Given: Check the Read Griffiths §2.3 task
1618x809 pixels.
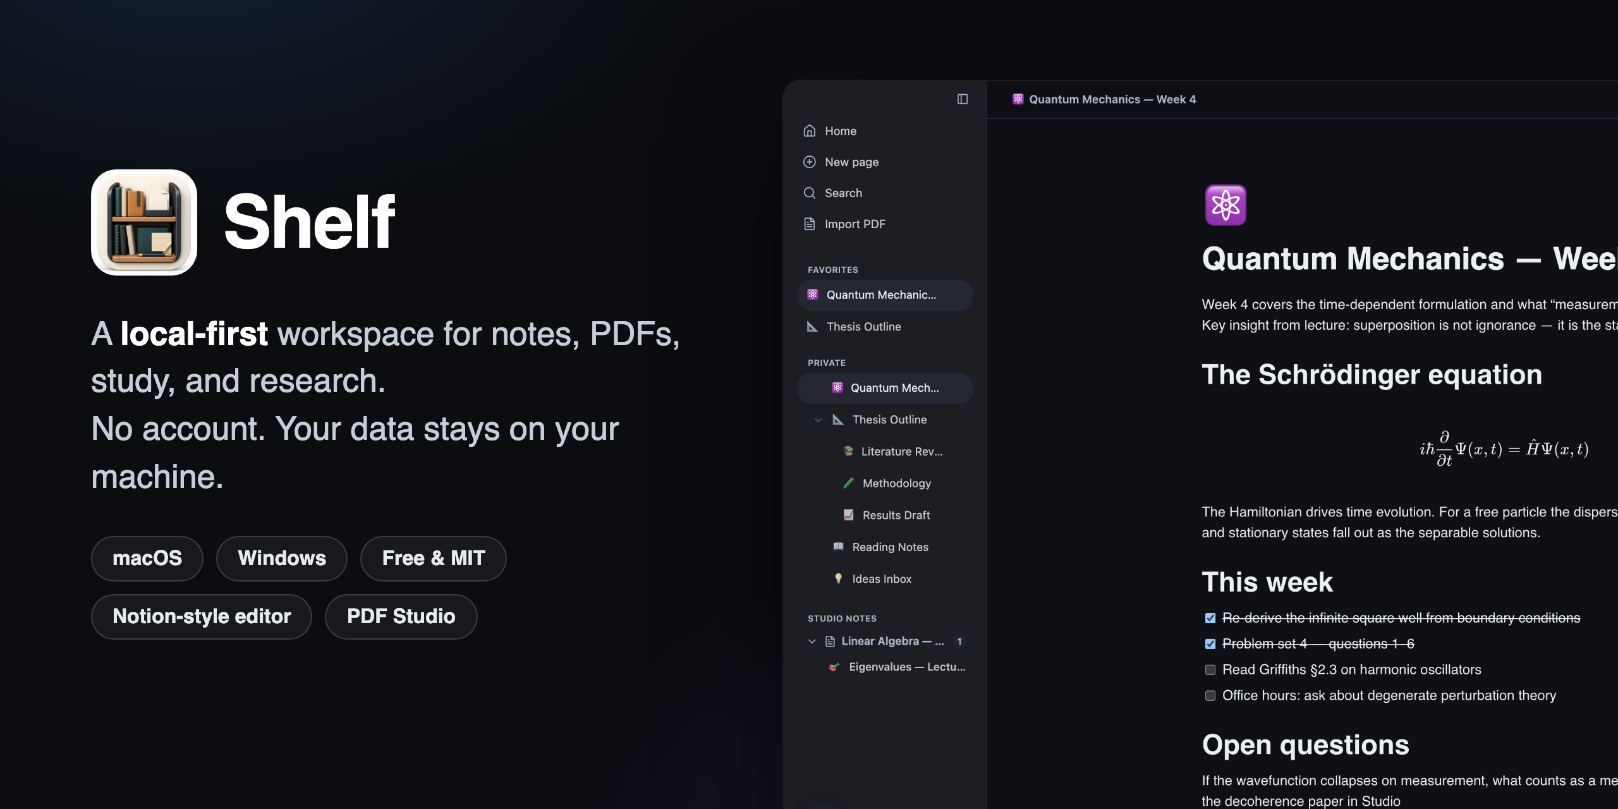Looking at the screenshot, I should click(x=1210, y=670).
